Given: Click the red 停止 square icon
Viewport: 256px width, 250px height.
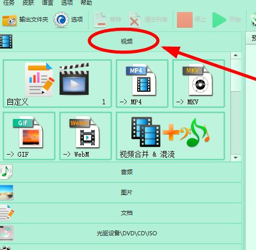Looking at the screenshot, I should [x=185, y=20].
